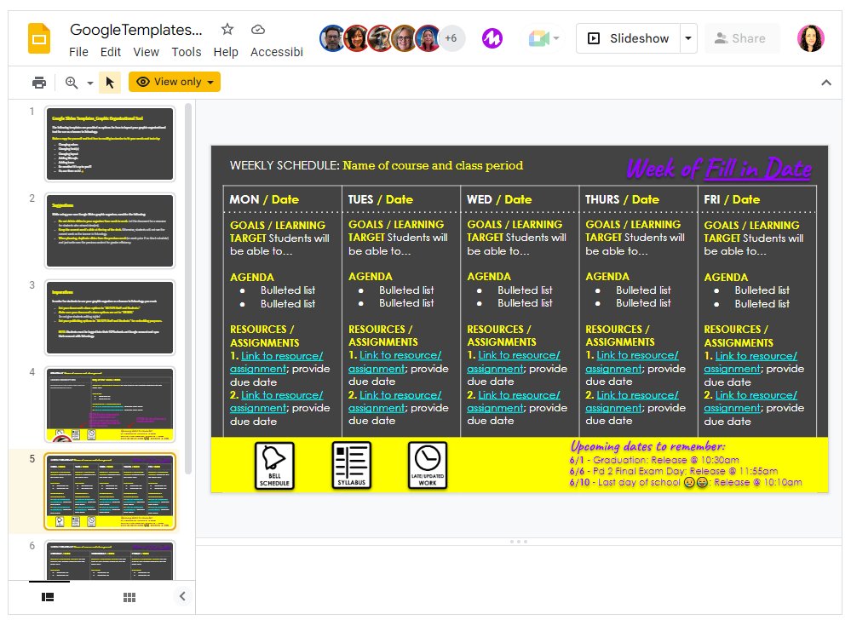
Task: Switch to grid view icon
Action: click(129, 597)
